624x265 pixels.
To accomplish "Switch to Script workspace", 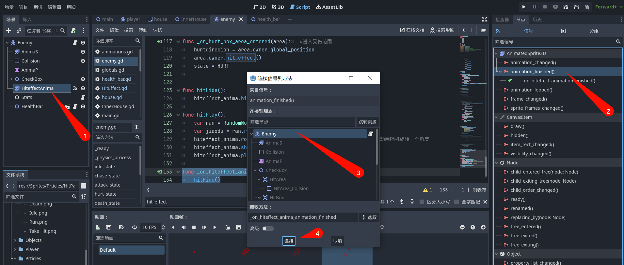I will [x=300, y=7].
